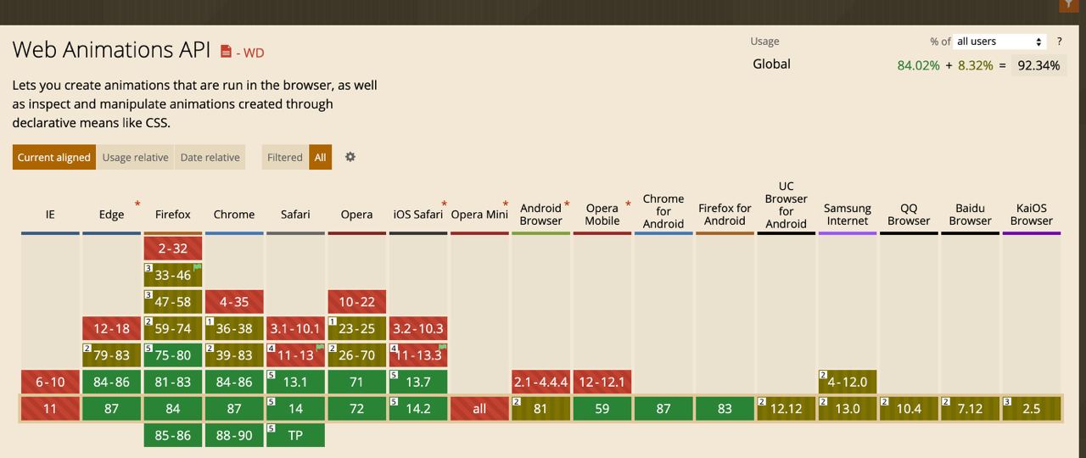Click the KaiOS Browser column header
This screenshot has width=1086, height=458.
[1032, 215]
